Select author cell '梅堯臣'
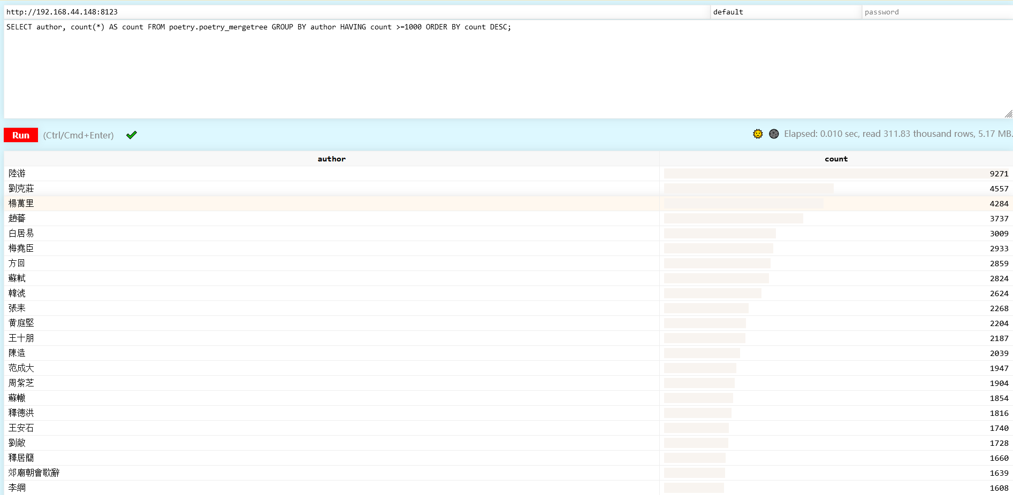 (x=332, y=249)
